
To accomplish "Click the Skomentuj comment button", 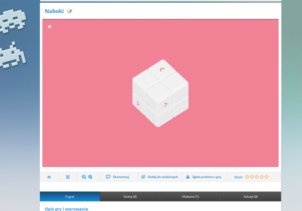I will pyautogui.click(x=118, y=177).
